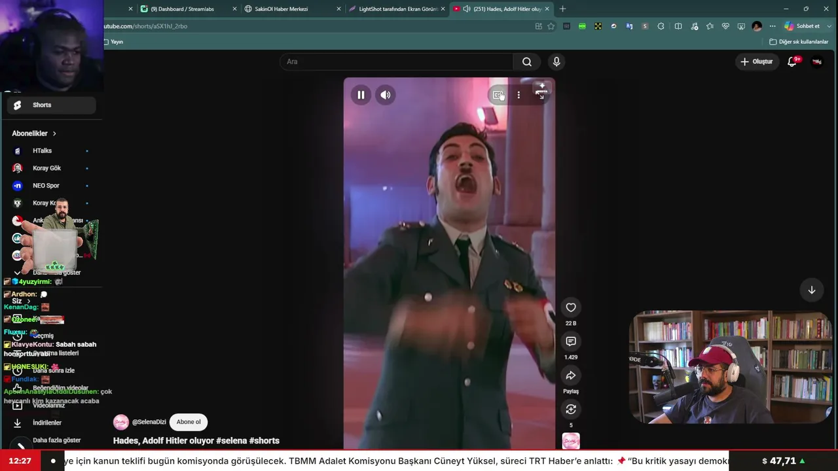Subscribe with the Abone ol button
838x471 pixels.
tap(189, 422)
